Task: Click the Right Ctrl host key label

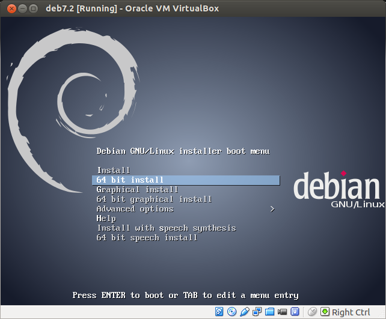Action: coord(351,312)
